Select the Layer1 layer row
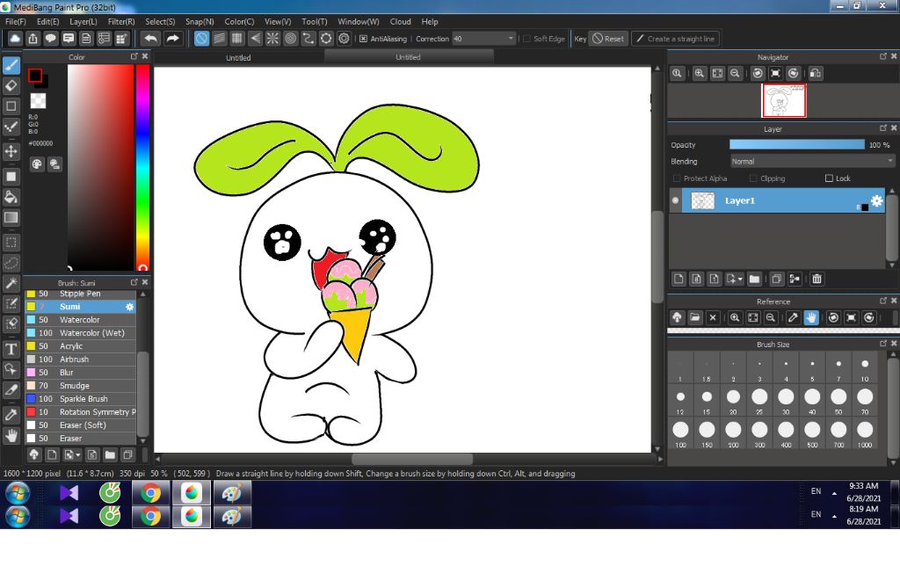 click(778, 200)
